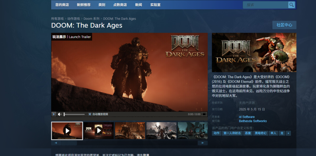
Task: Unmute the video volume speaker icon
Action: tap(60, 114)
